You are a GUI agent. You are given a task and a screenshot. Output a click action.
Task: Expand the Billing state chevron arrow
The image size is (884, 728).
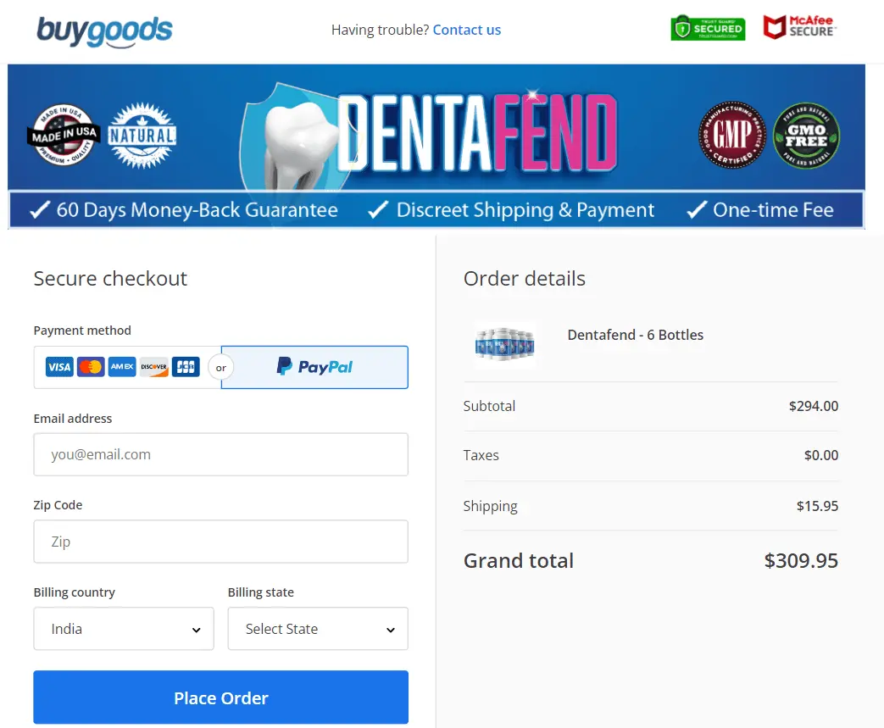click(390, 629)
